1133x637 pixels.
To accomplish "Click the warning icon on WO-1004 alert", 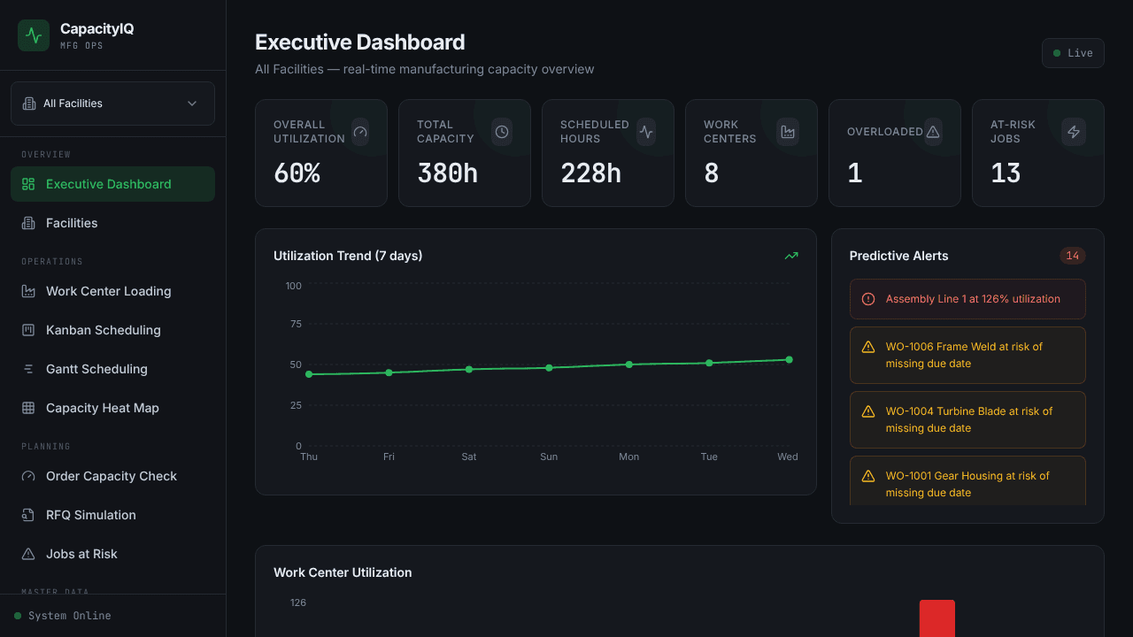I will coord(868,411).
